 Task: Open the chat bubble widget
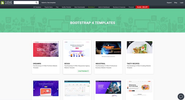pos(181,97)
